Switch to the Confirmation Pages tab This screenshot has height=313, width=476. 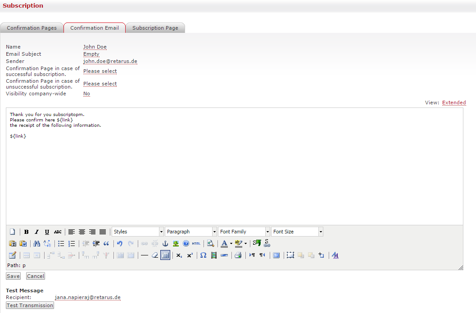pos(32,28)
